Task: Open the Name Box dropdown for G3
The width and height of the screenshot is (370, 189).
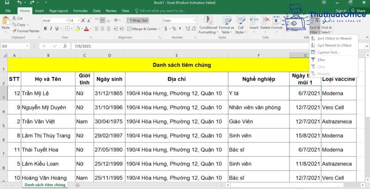Action: [x=28, y=46]
